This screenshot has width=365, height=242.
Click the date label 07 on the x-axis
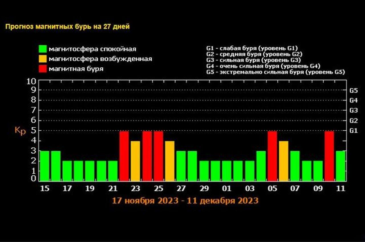295,189
